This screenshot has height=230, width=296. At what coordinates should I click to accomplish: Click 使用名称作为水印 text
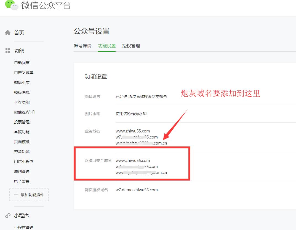[131, 114]
